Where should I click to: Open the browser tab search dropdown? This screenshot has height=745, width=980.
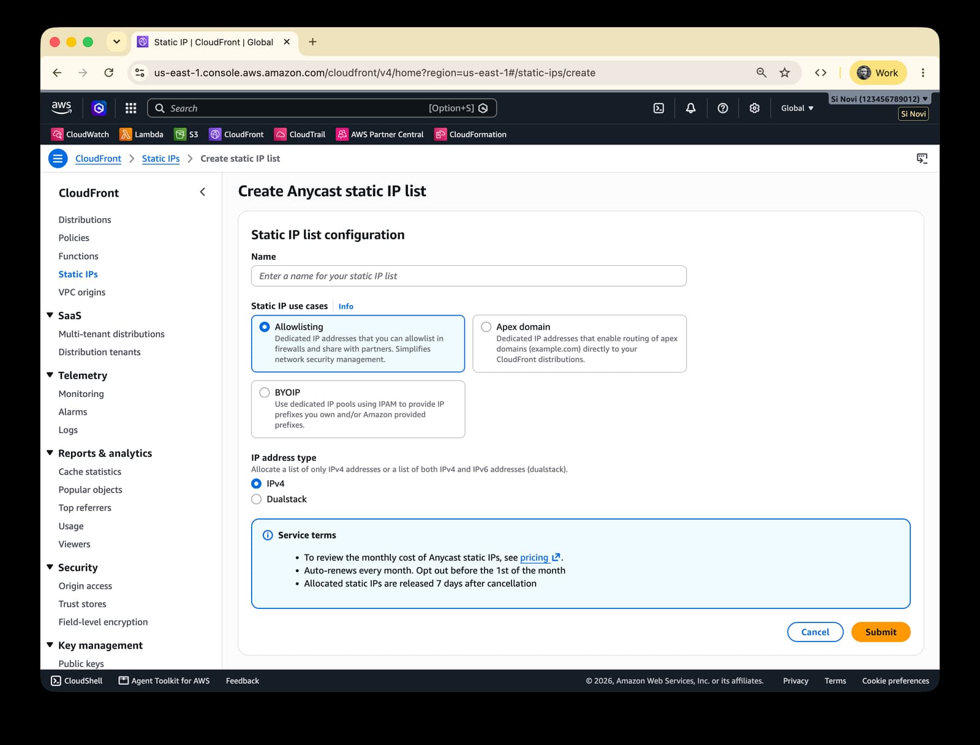pyautogui.click(x=116, y=42)
